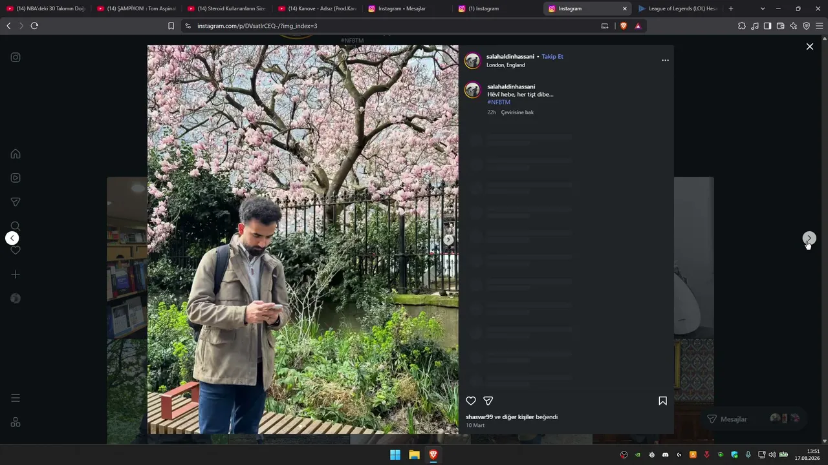Open Reels from the Instagram sidebar
The image size is (828, 465).
pyautogui.click(x=16, y=178)
